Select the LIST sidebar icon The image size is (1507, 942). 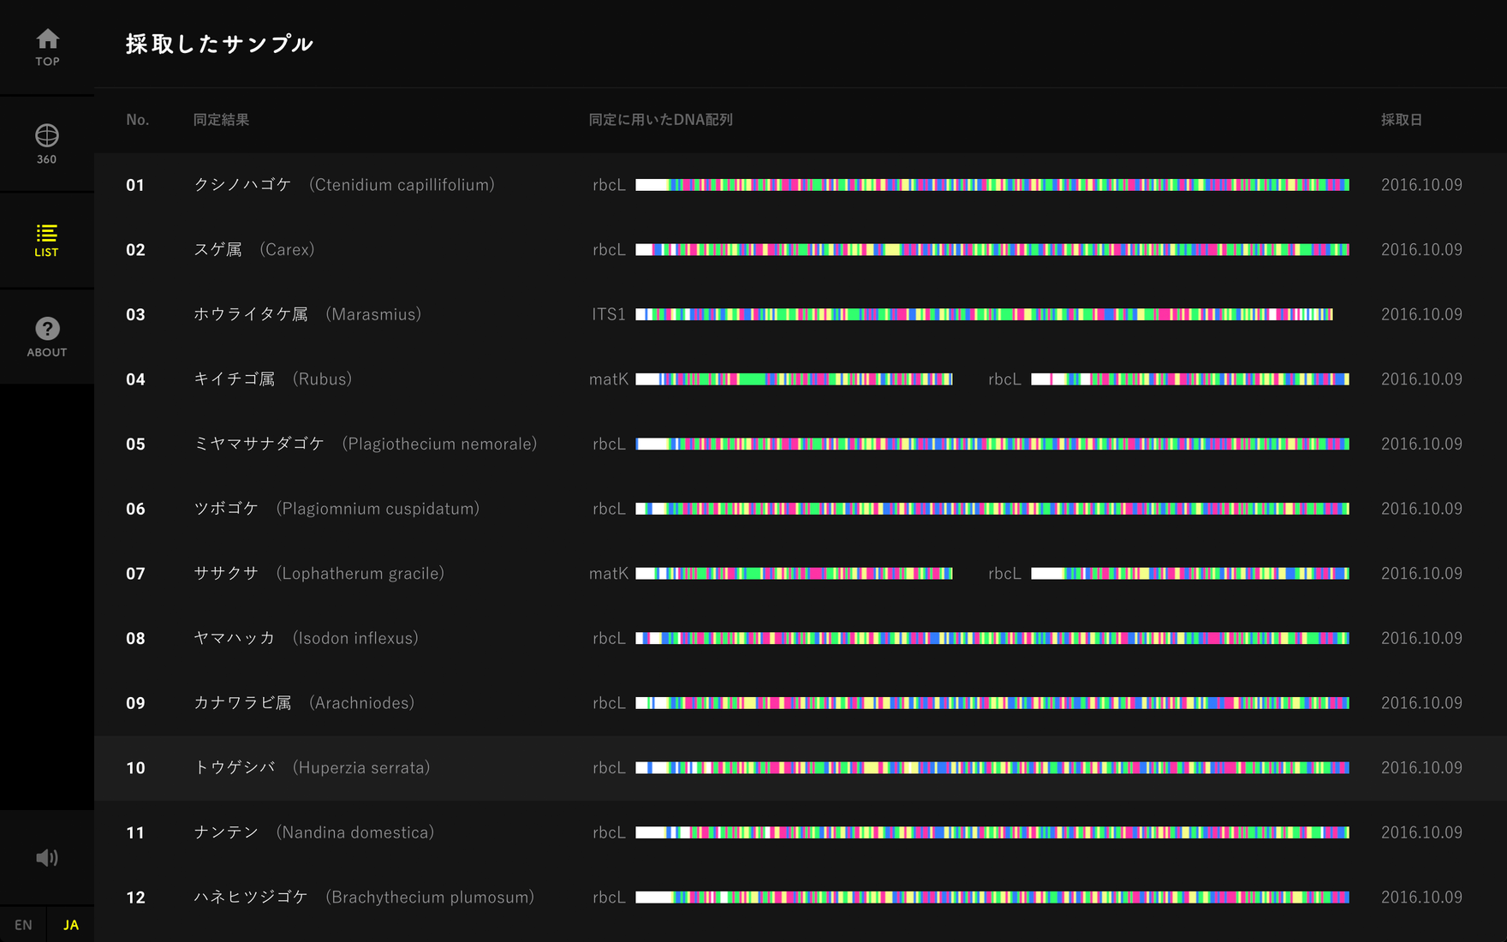click(47, 241)
